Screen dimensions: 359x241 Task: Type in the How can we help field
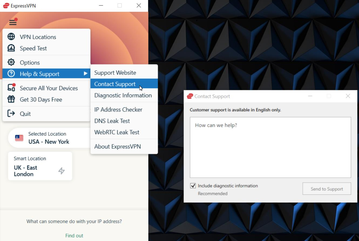coord(270,147)
